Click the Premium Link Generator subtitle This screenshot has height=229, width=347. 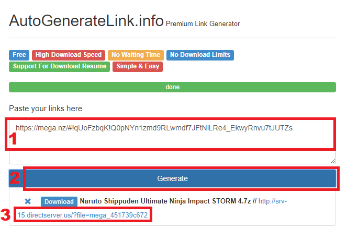(203, 24)
